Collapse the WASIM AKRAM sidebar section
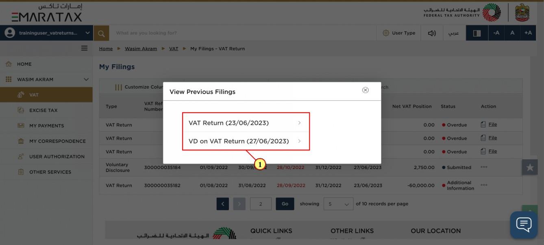 86,80
